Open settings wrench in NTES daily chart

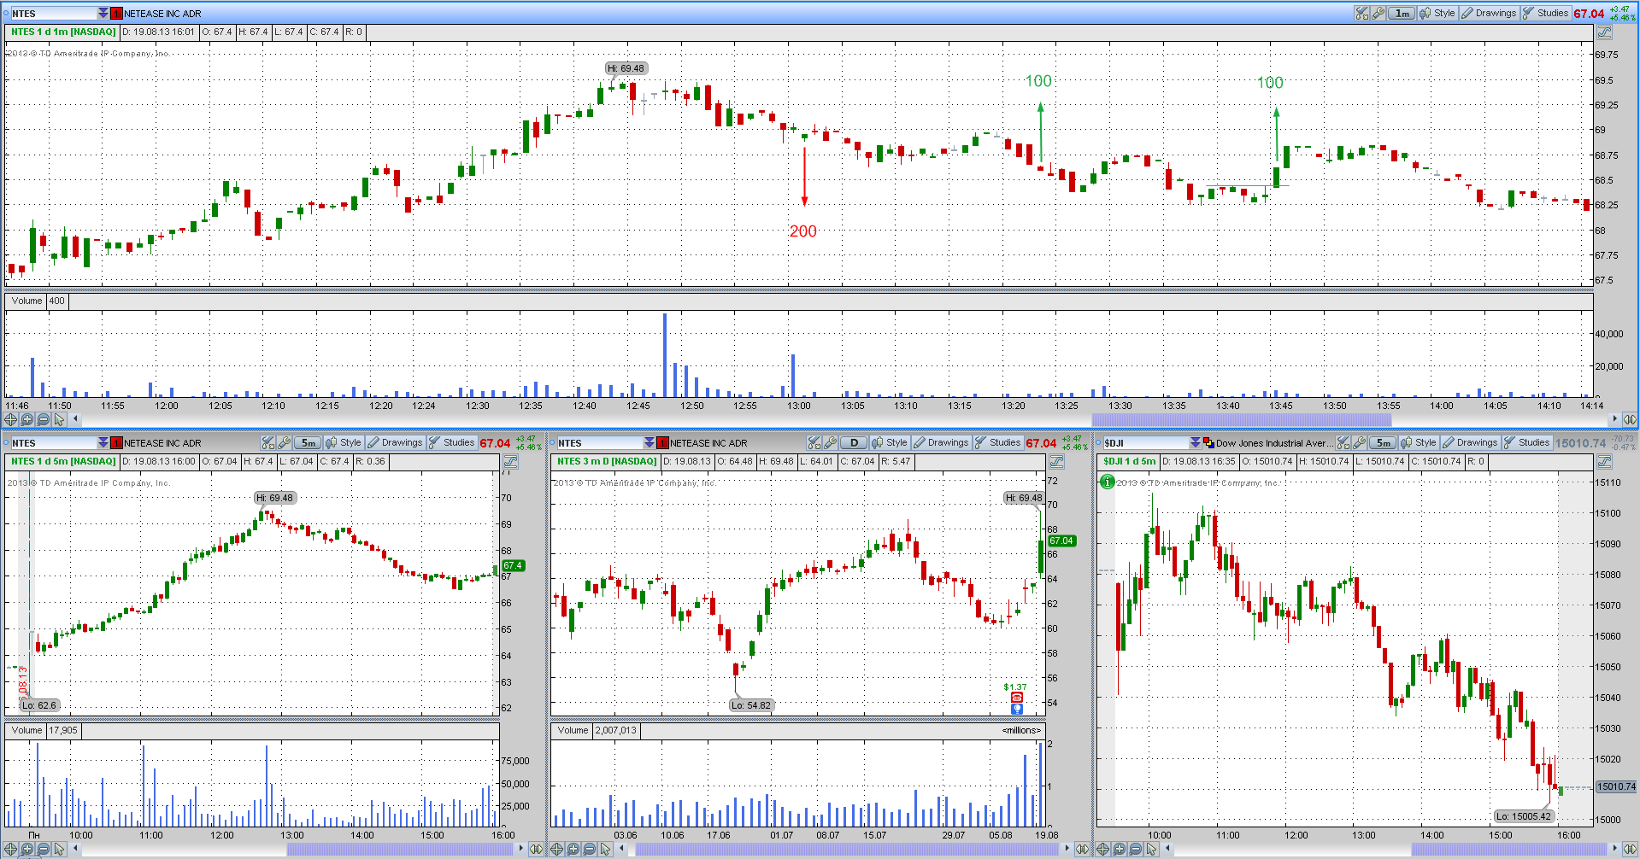click(x=831, y=442)
